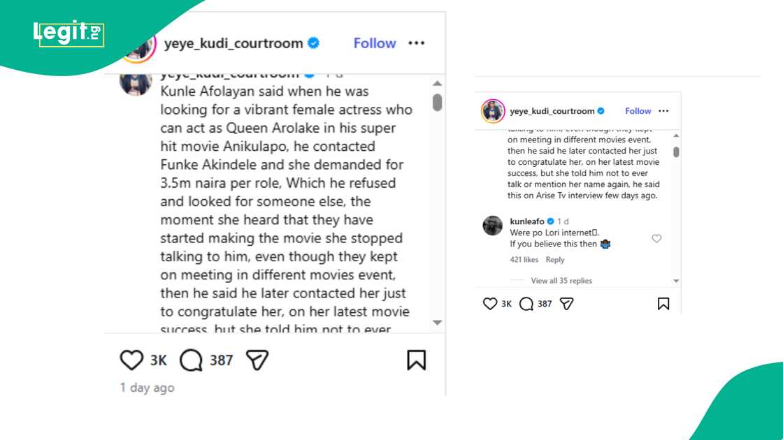Click the scrollbar down arrow on the left post
The width and height of the screenshot is (783, 440).
click(436, 323)
